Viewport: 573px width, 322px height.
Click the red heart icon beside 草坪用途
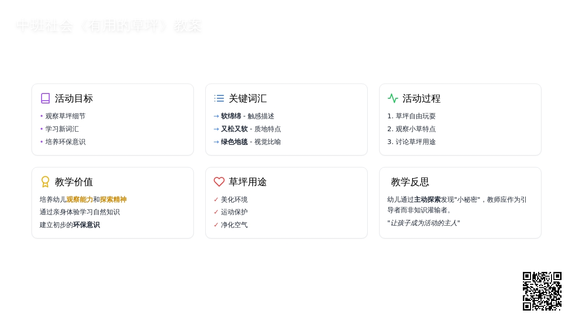tap(219, 182)
